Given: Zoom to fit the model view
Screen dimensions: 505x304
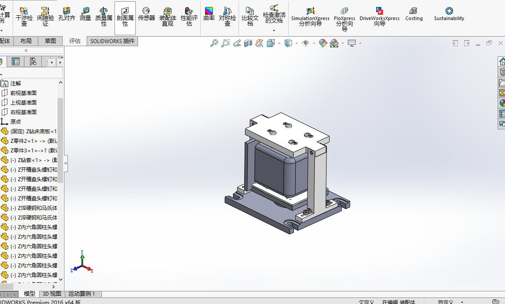Looking at the screenshot, I should tap(214, 43).
